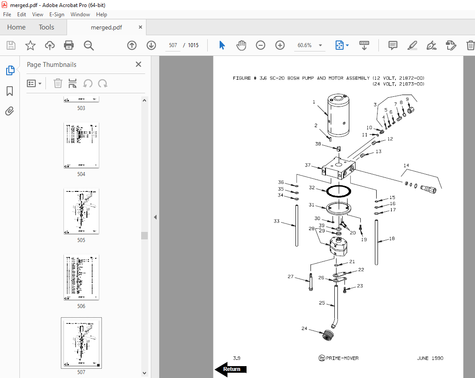Expand the fit page options arrow
Screen dimensions: 475x378
click(x=348, y=45)
